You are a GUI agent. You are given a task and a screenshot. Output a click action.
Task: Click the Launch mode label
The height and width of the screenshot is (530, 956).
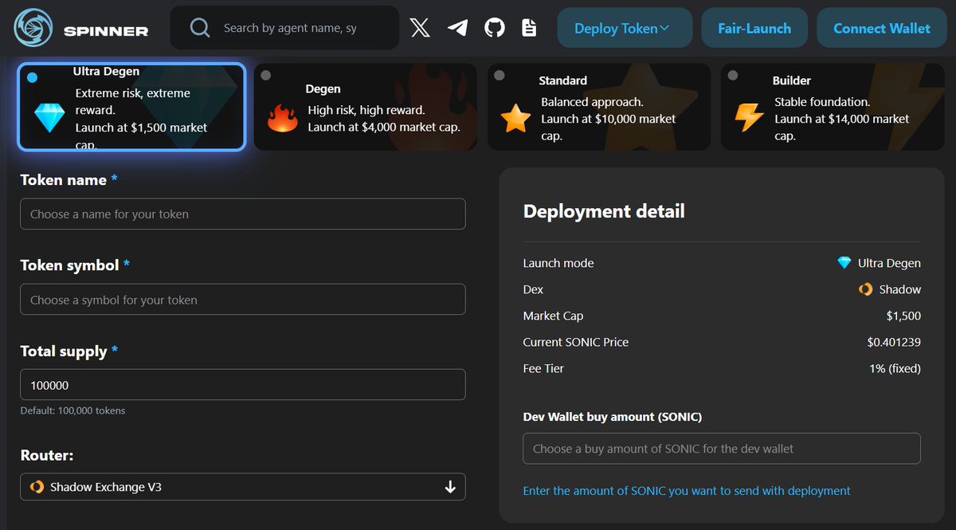[x=558, y=263]
